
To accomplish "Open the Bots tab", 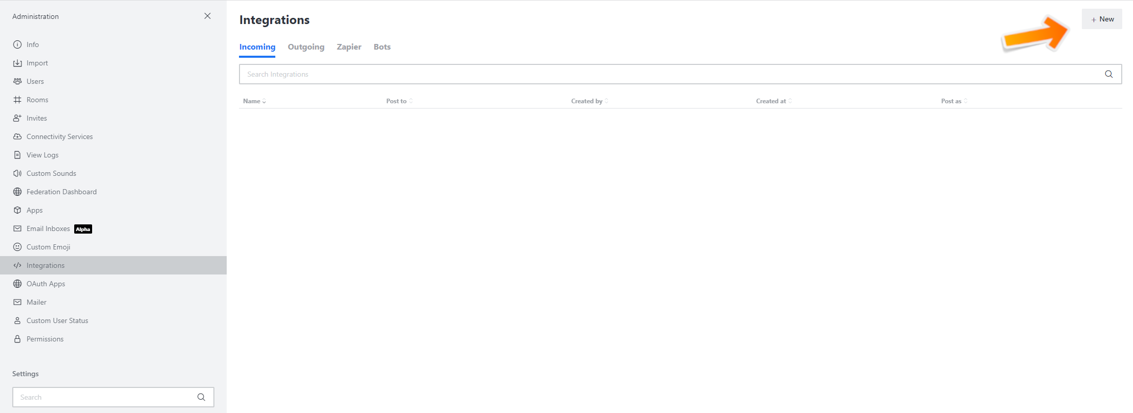I will [382, 47].
